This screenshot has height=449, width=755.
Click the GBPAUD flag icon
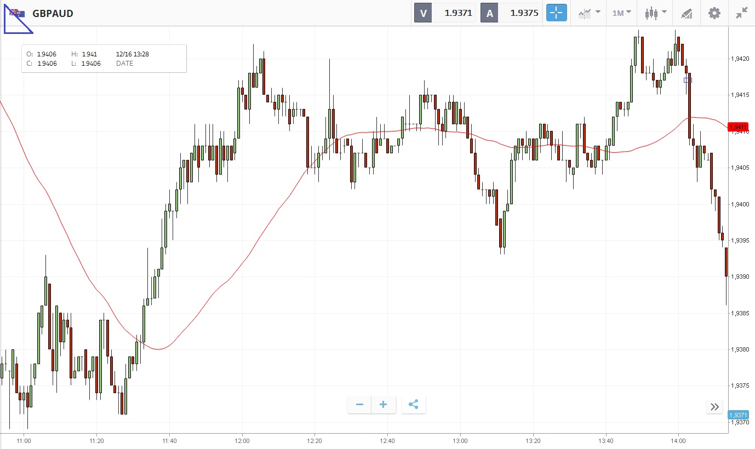(x=17, y=13)
